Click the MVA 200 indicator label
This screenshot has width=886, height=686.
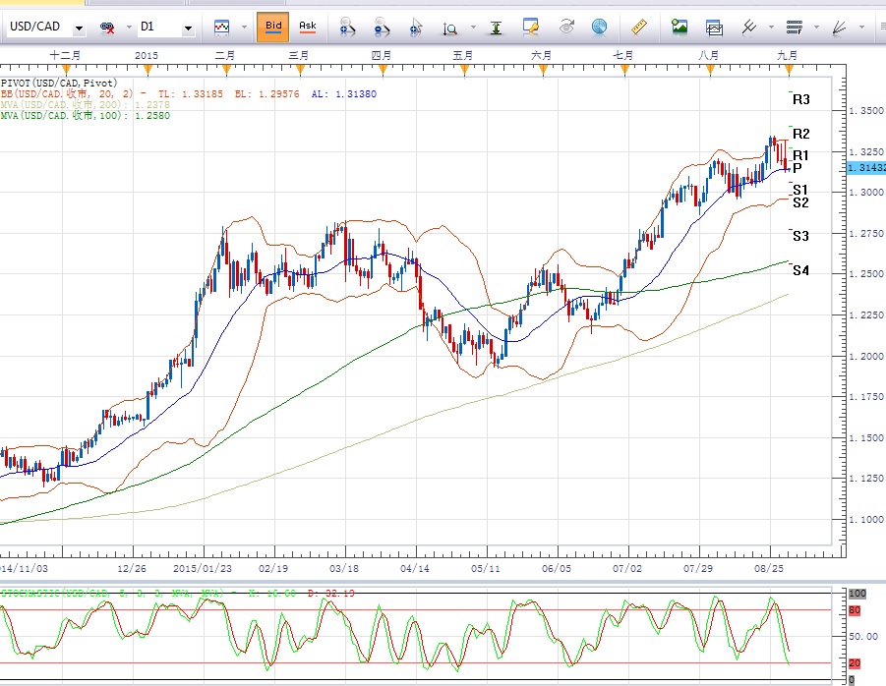click(x=85, y=104)
